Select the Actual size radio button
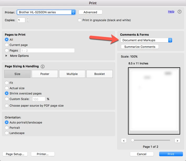186x161 pixels. [x=7, y=88]
